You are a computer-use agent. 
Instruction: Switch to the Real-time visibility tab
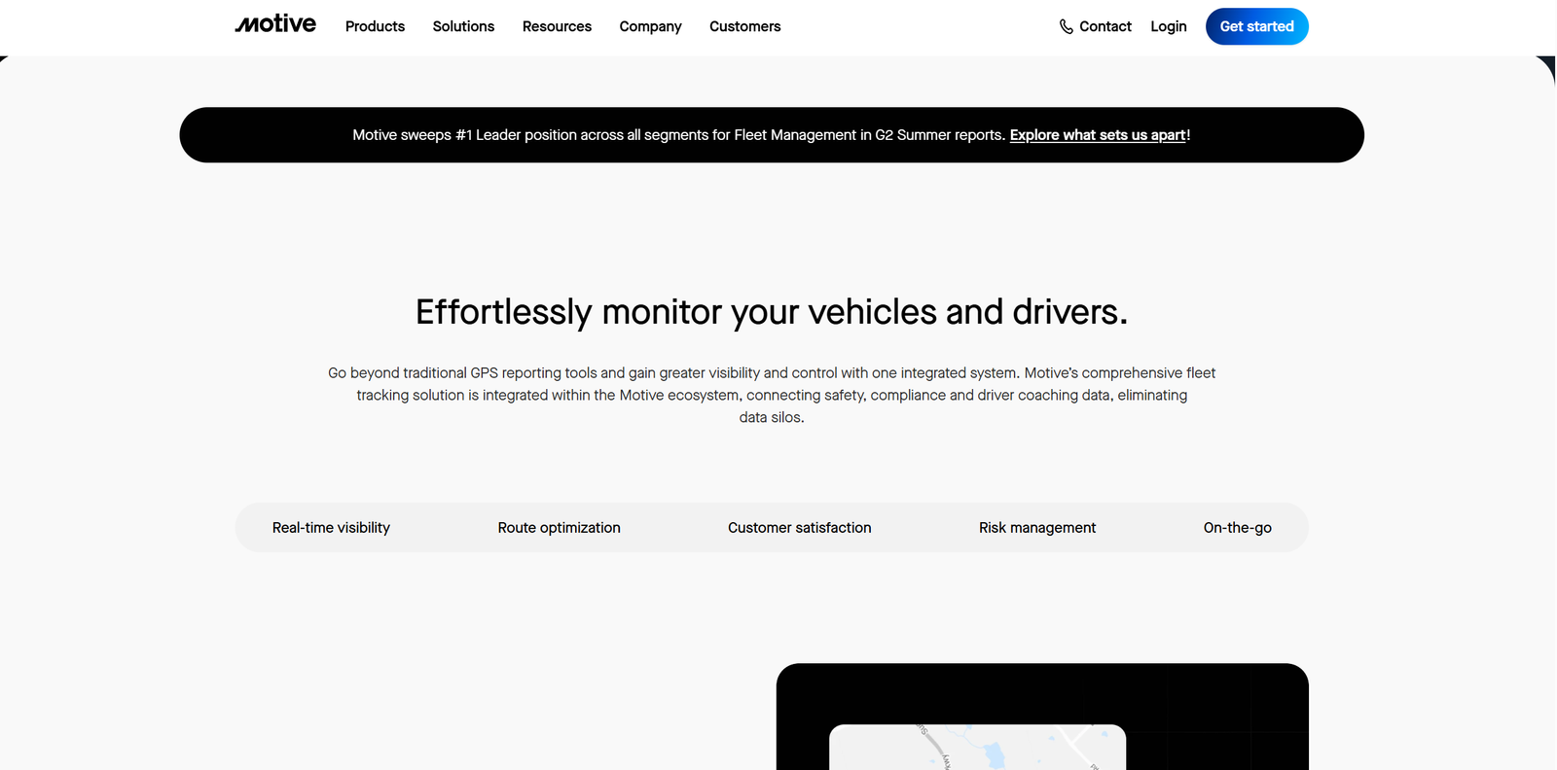tap(331, 528)
